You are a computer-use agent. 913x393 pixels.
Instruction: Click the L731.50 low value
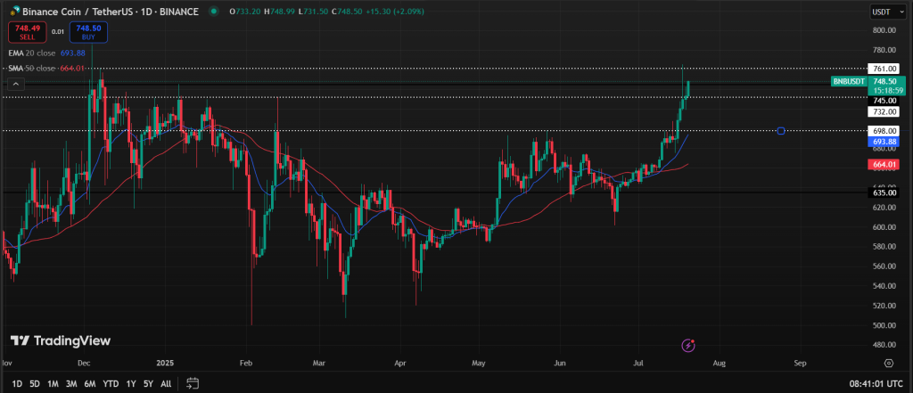311,11
